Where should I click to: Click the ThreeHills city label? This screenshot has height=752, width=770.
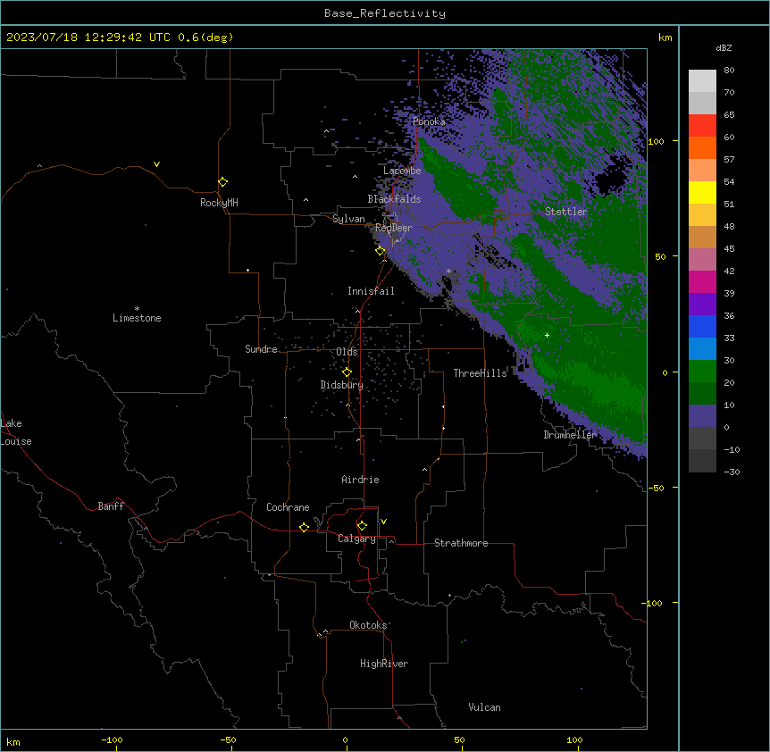click(480, 373)
